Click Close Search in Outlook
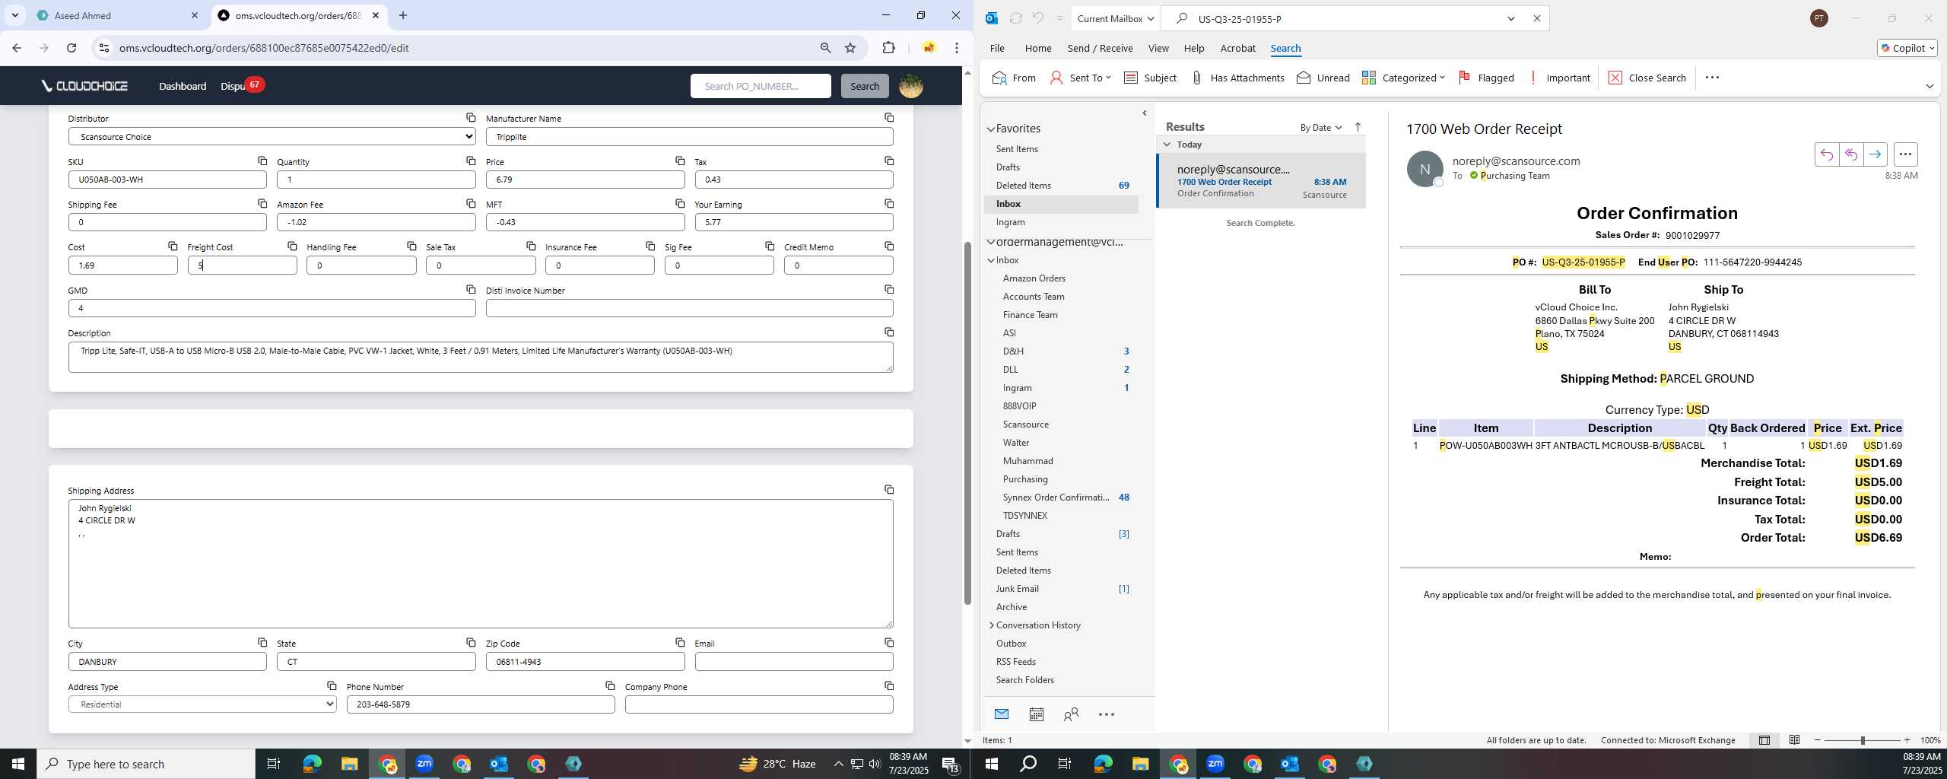 (x=1647, y=78)
